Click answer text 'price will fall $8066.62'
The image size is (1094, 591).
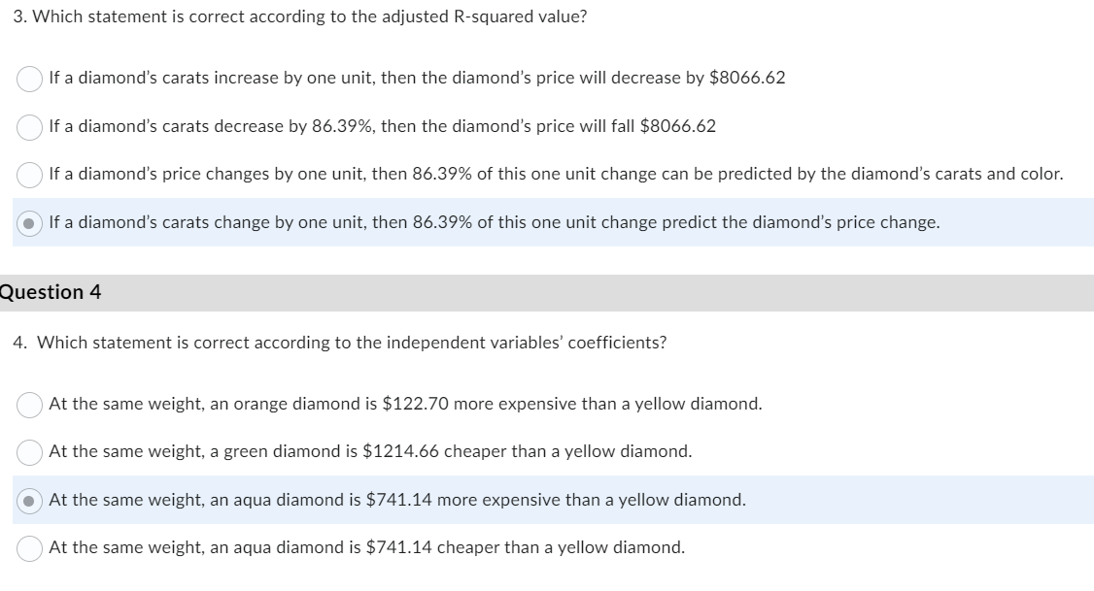383,126
